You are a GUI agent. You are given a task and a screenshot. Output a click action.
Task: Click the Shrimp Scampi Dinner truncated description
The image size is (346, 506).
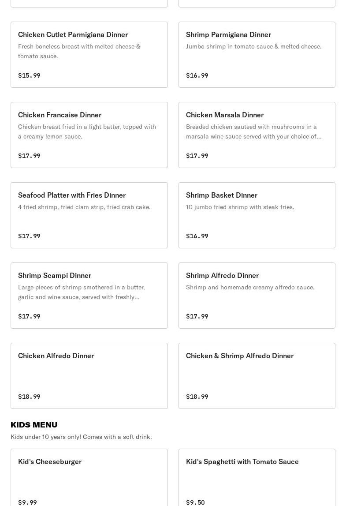click(82, 292)
